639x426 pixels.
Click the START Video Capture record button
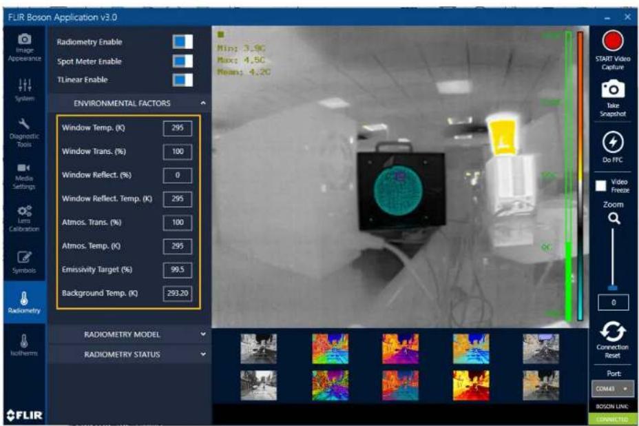(x=613, y=41)
